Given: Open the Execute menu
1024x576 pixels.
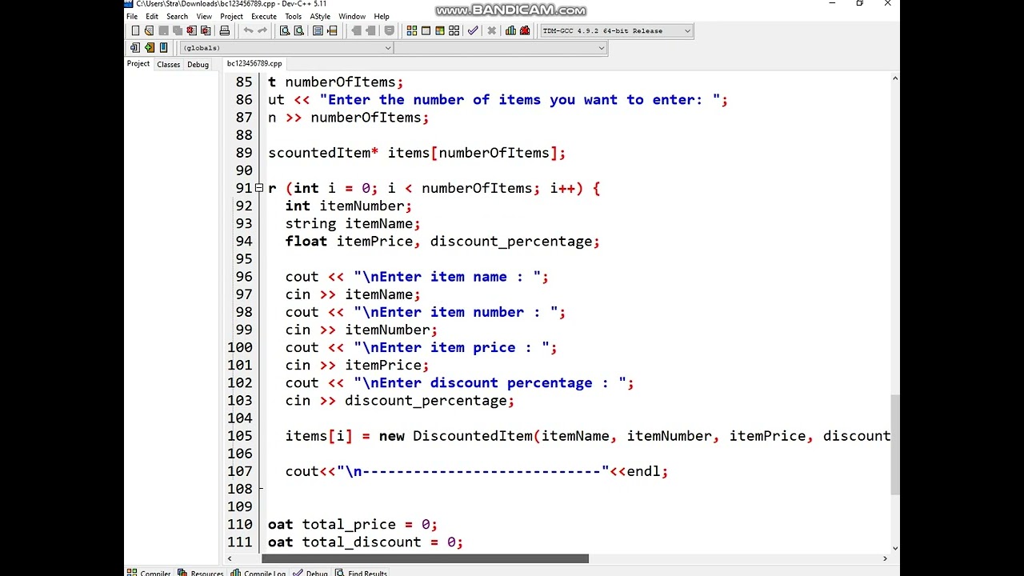Looking at the screenshot, I should (264, 17).
